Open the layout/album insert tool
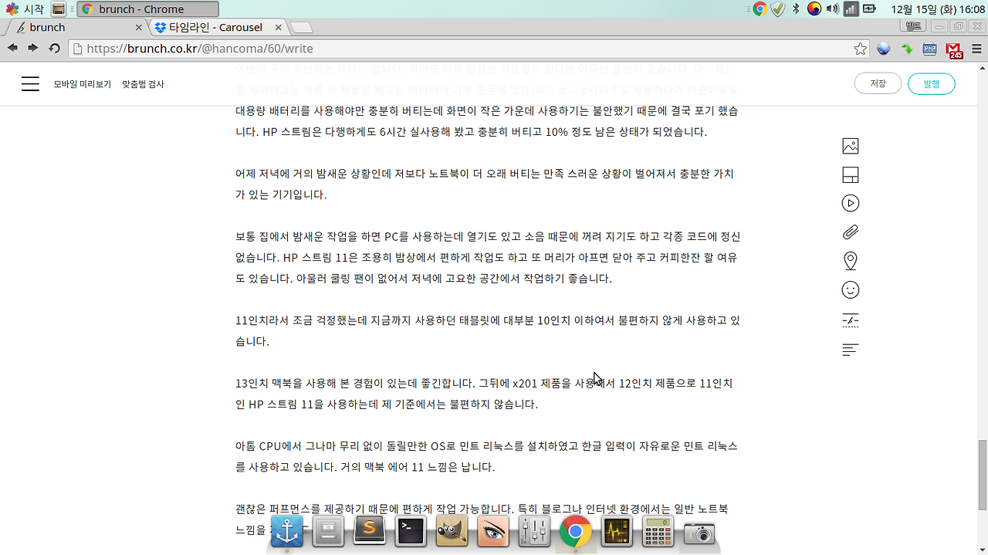Viewport: 988px width, 555px height. coord(850,174)
